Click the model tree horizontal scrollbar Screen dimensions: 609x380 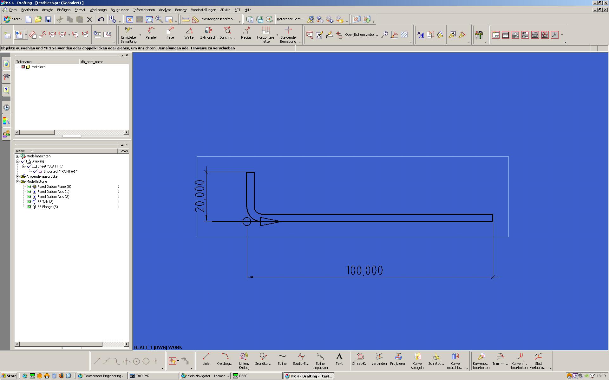click(61, 344)
